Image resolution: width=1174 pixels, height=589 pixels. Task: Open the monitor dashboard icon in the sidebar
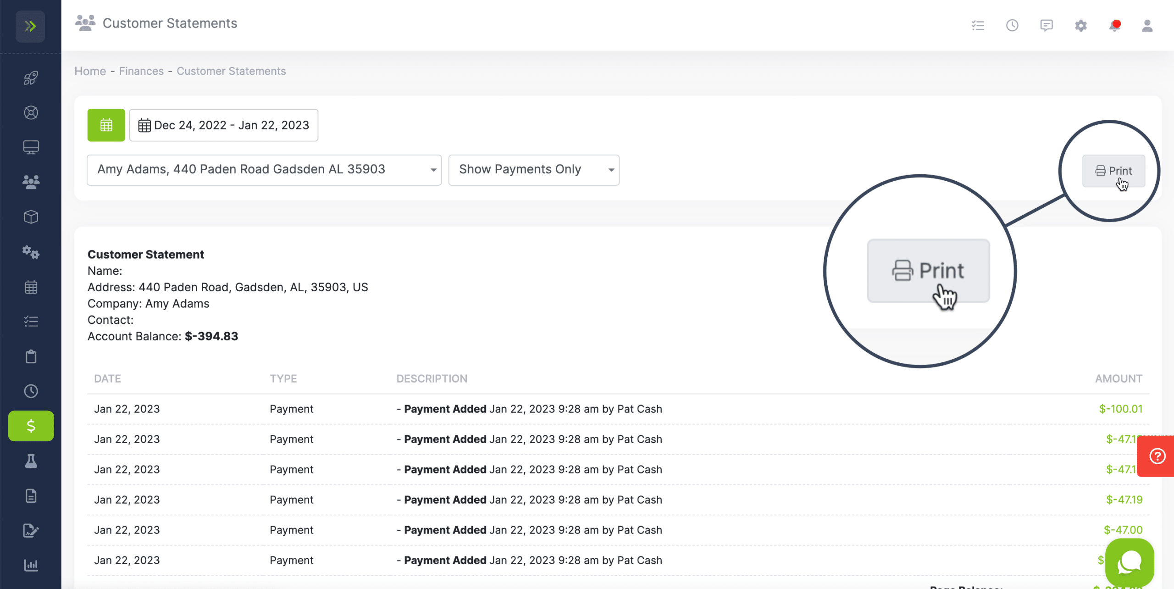[x=31, y=147]
